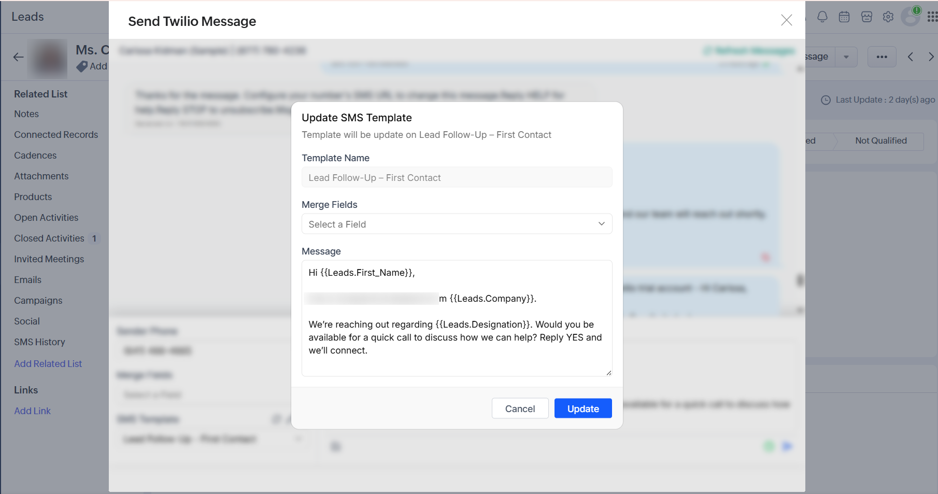Open Attachments in Related List

41,176
